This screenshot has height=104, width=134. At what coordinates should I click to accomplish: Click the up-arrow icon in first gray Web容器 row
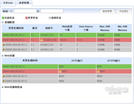[x=4, y=76]
